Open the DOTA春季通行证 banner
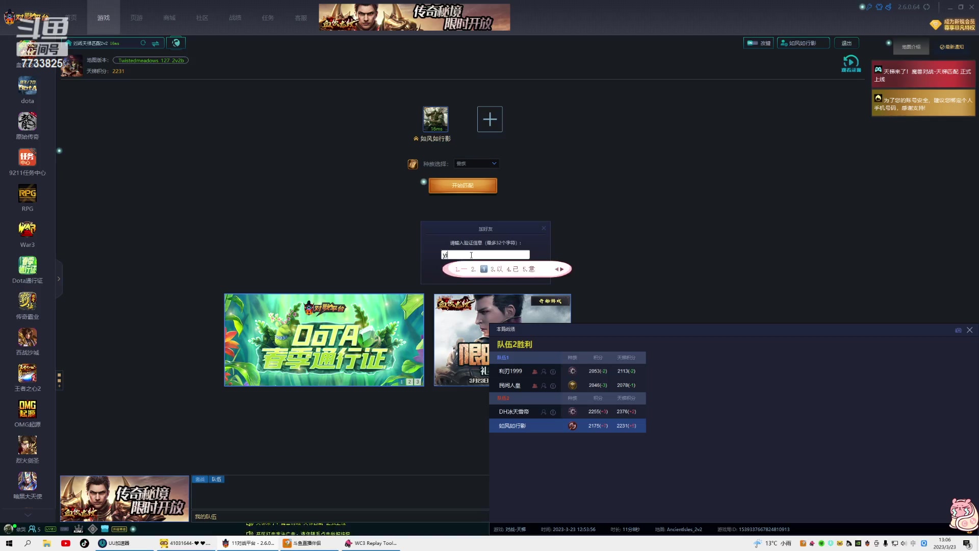Viewport: 979px width, 551px height. [324, 340]
